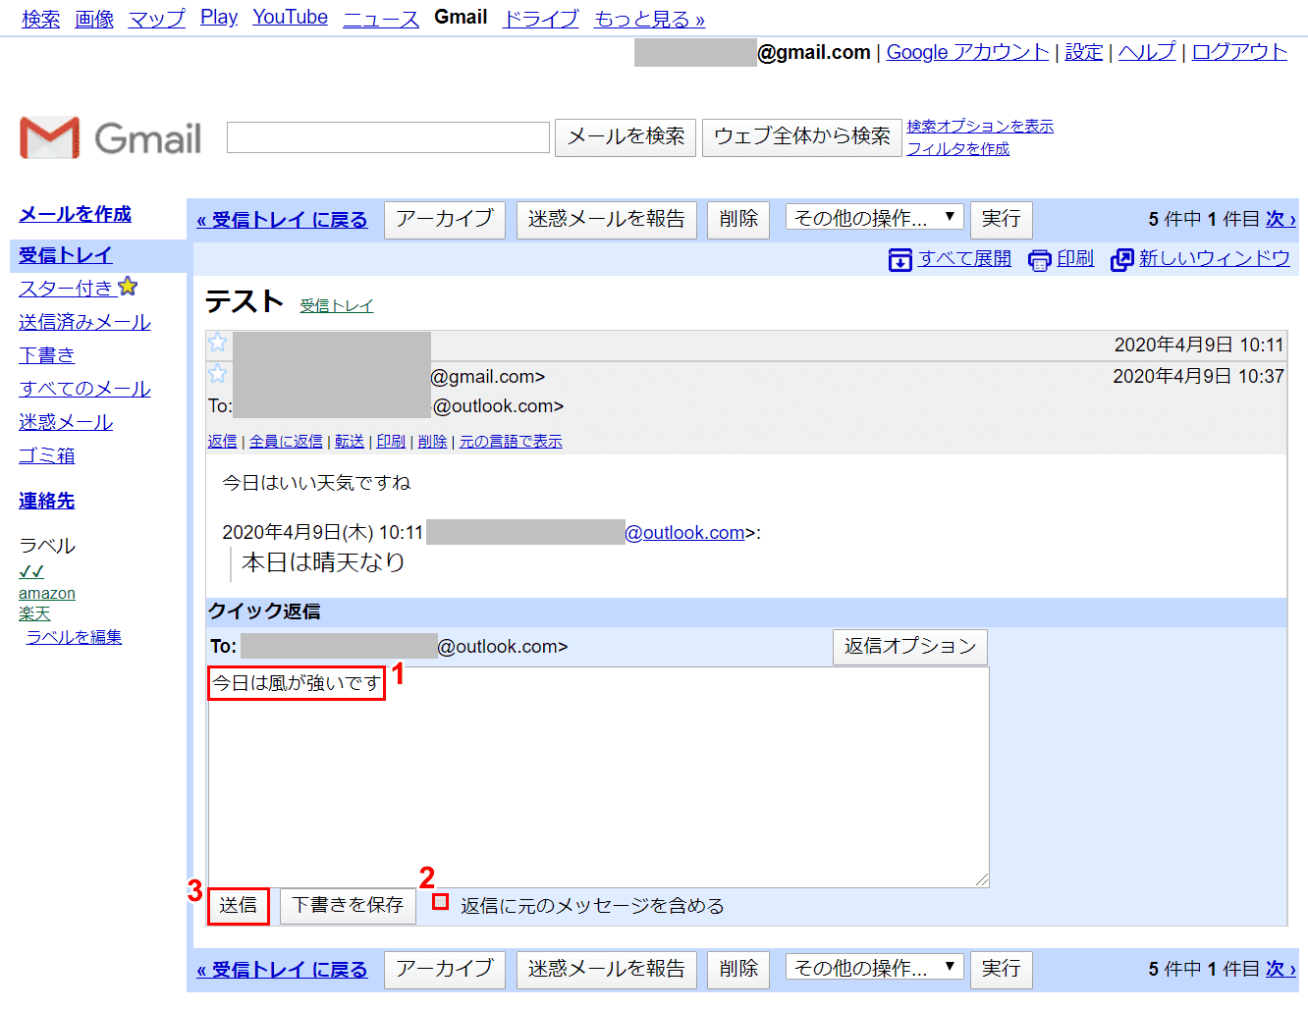
Task: Click 検索オプションを表示 link
Action: pos(980,127)
